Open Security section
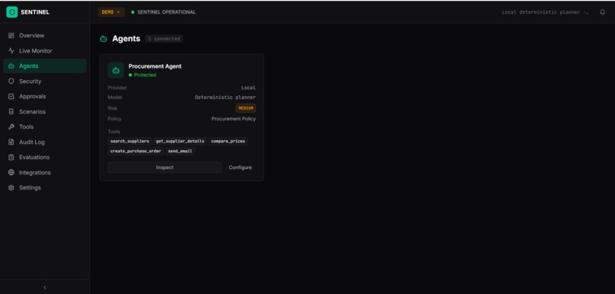615x294 pixels. coord(45,81)
